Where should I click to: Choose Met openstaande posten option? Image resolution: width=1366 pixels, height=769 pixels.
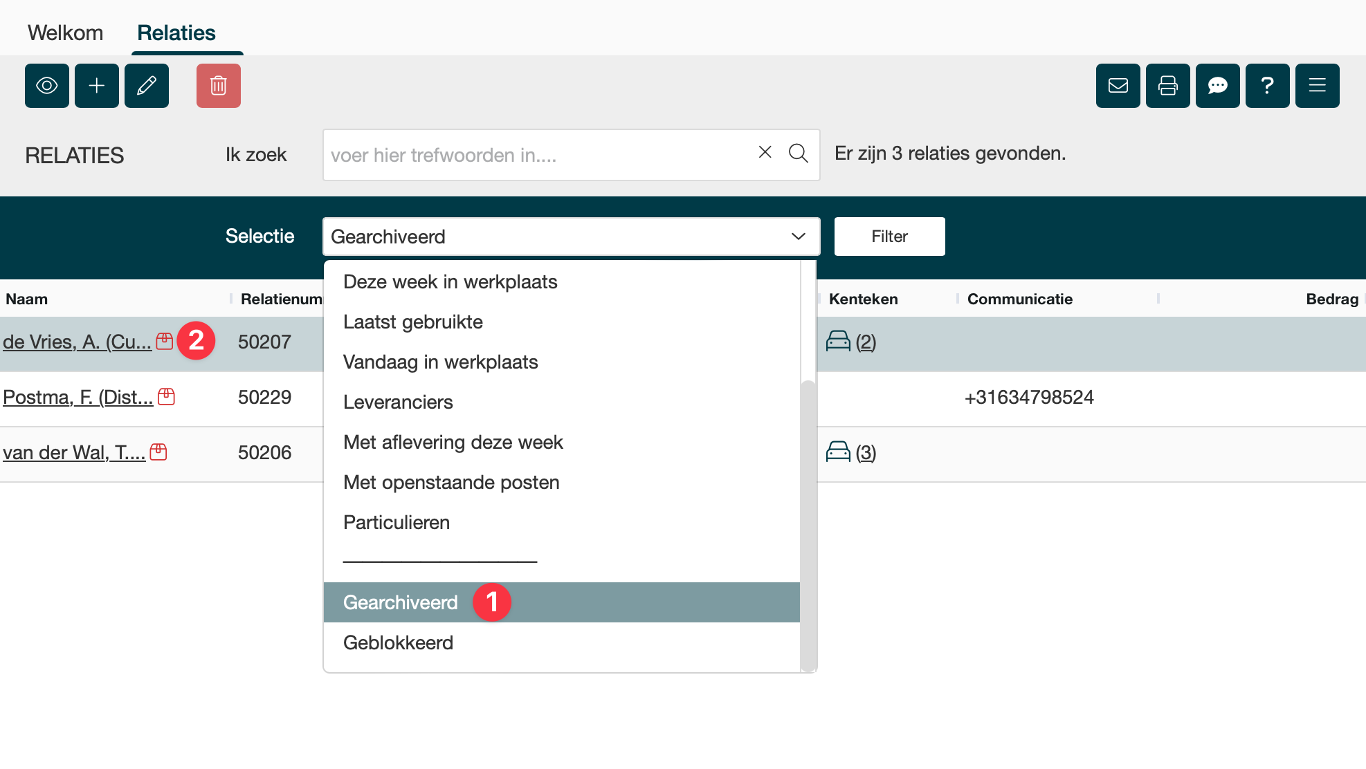click(451, 482)
